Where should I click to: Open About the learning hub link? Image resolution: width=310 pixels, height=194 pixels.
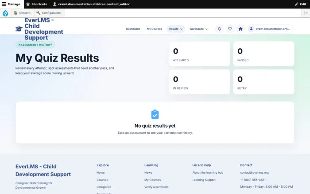(208, 172)
